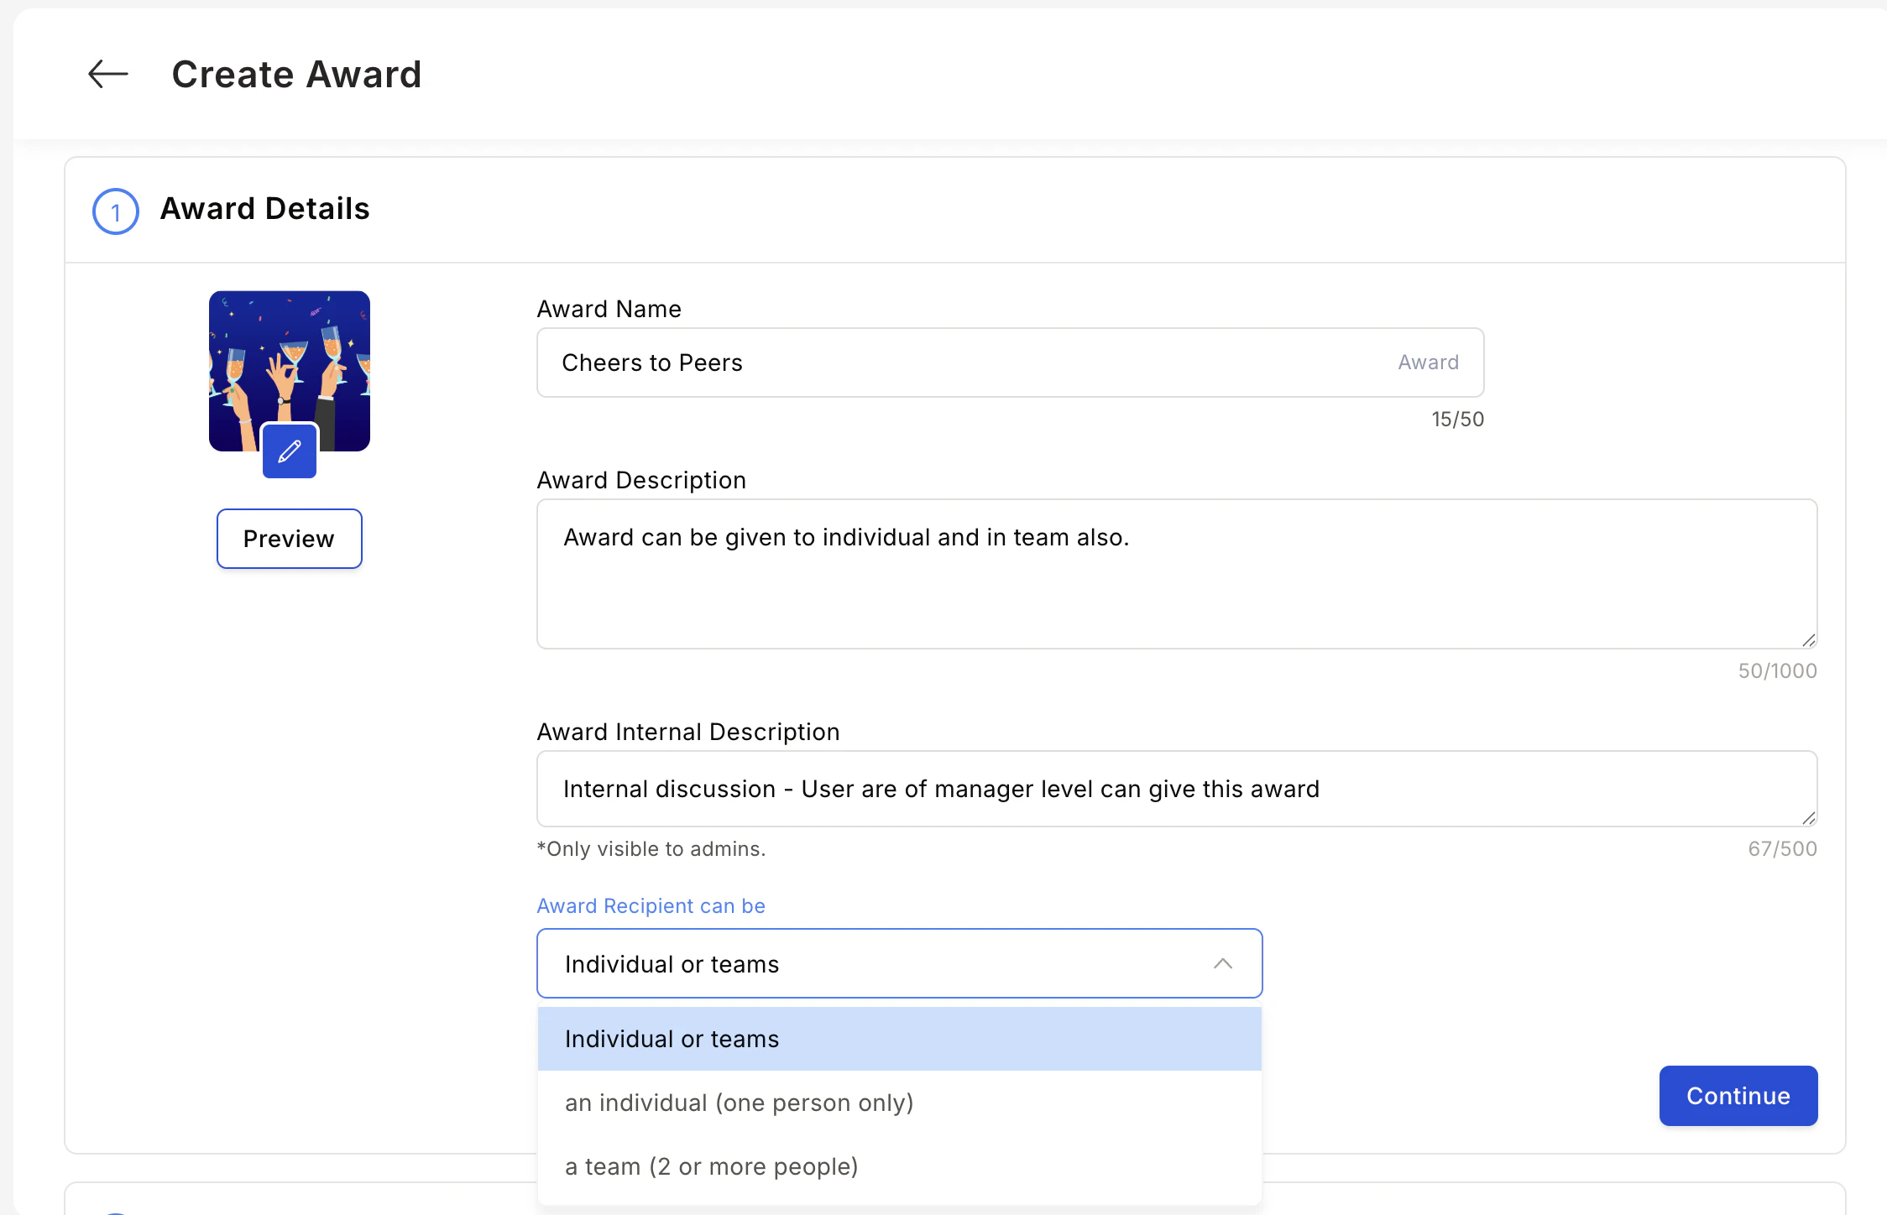Edit the Award Description text area

pos(1177,574)
